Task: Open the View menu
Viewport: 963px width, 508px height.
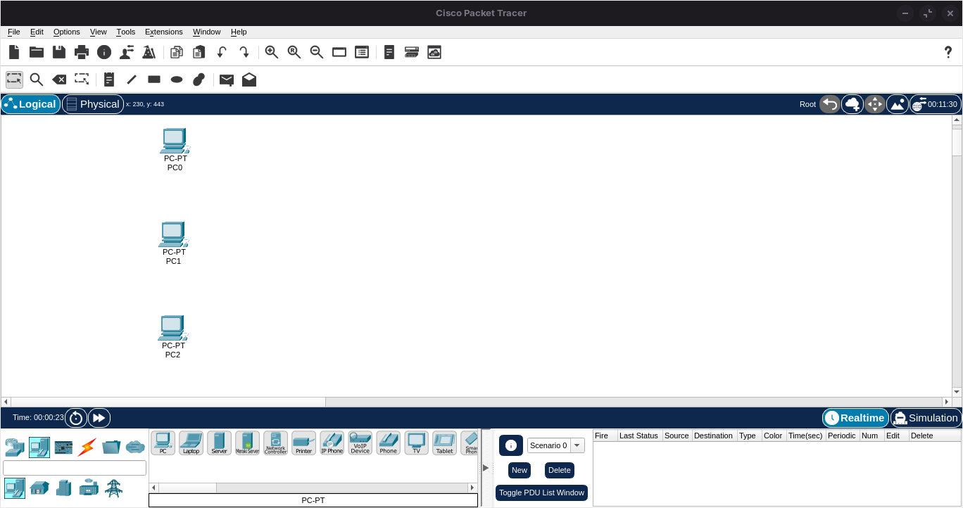Action: tap(99, 32)
